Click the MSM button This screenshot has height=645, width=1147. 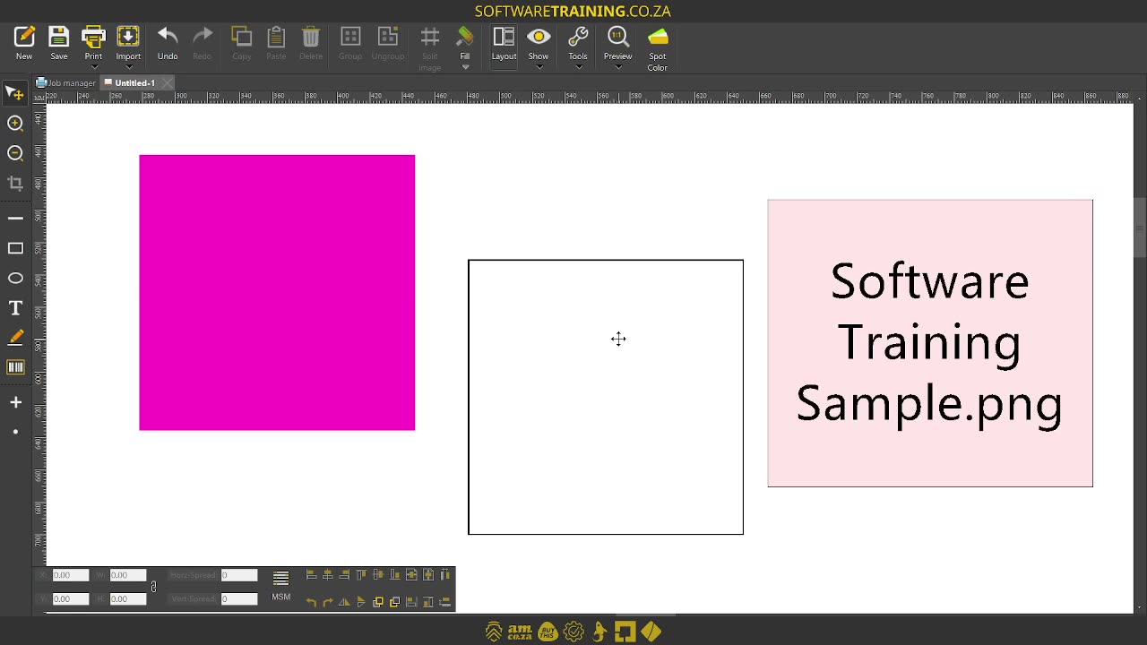coord(280,586)
